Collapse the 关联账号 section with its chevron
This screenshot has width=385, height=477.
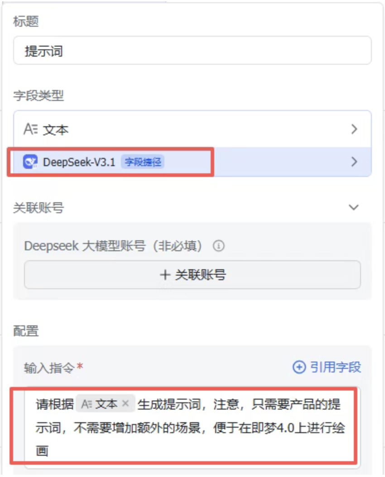click(x=354, y=207)
